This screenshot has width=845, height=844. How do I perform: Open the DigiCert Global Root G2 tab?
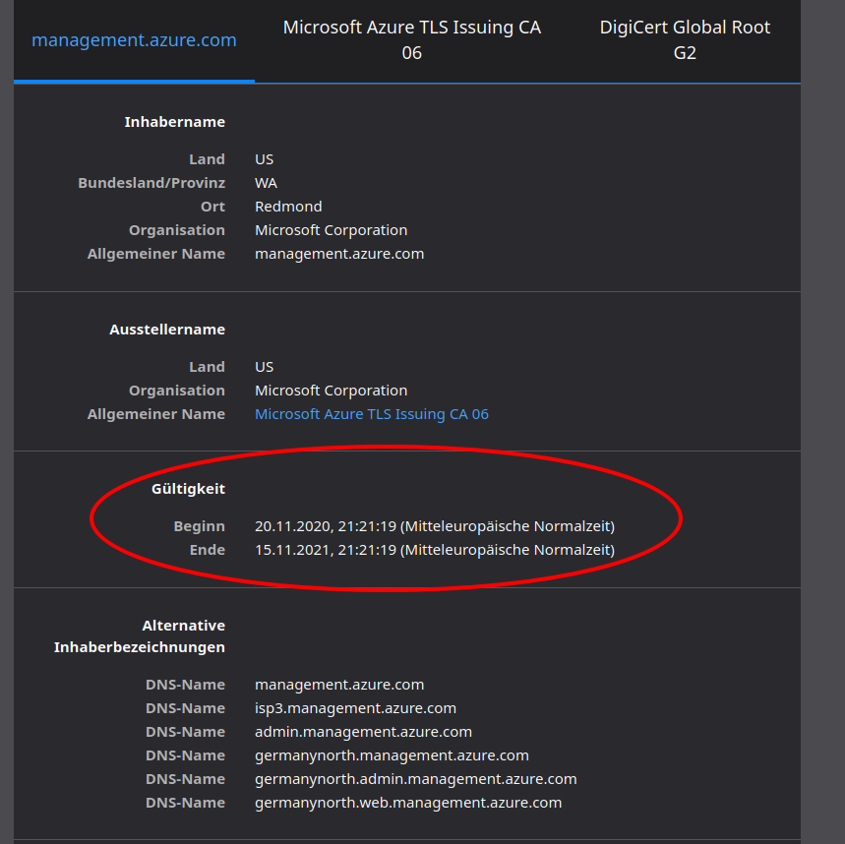(x=685, y=40)
